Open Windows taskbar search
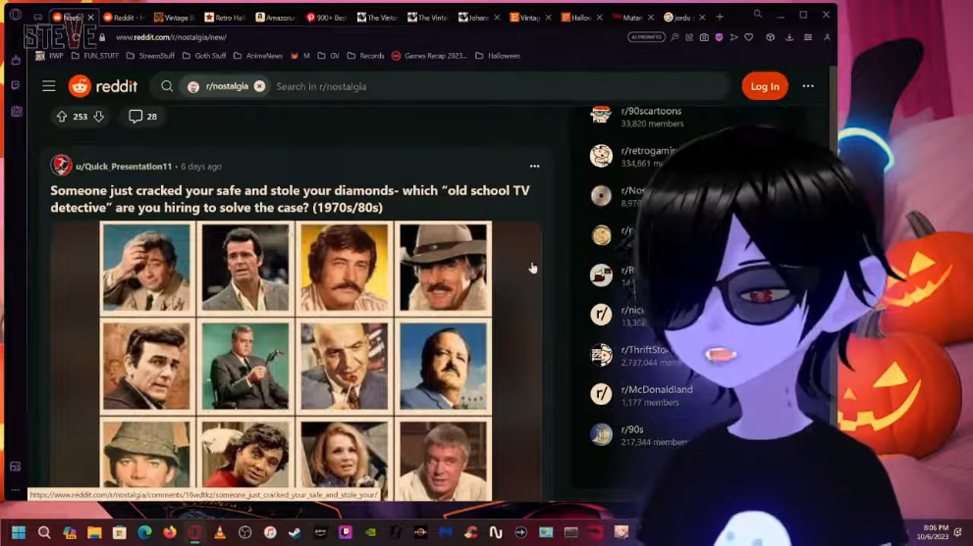973x546 pixels. [44, 532]
